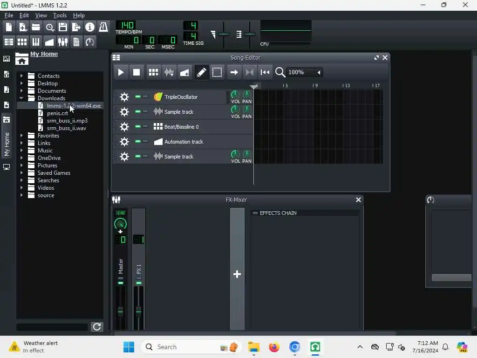477x358 pixels.
Task: Select srm_buss_ii.wav file
Action: tap(67, 128)
